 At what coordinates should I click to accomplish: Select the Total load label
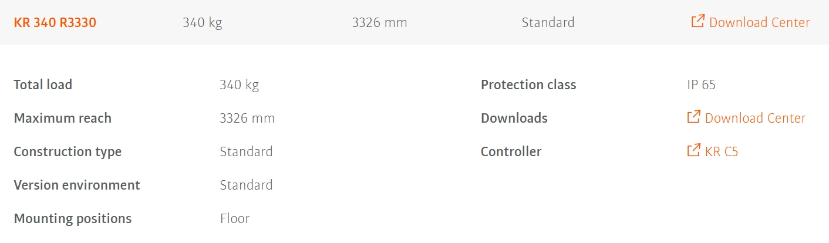43,85
